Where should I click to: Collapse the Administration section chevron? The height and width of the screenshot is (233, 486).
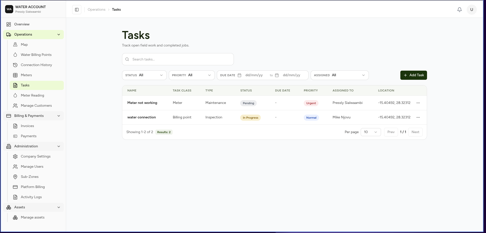59,146
